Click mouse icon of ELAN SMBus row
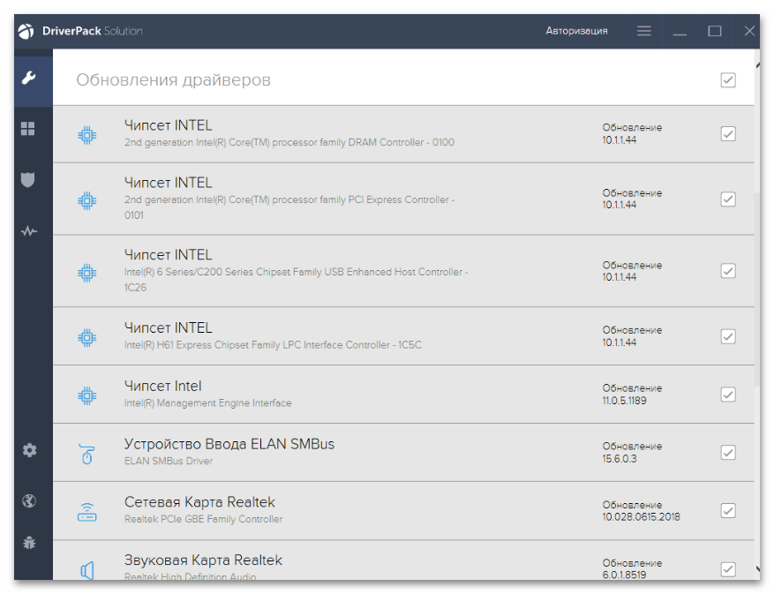This screenshot has height=594, width=774. coord(86,455)
